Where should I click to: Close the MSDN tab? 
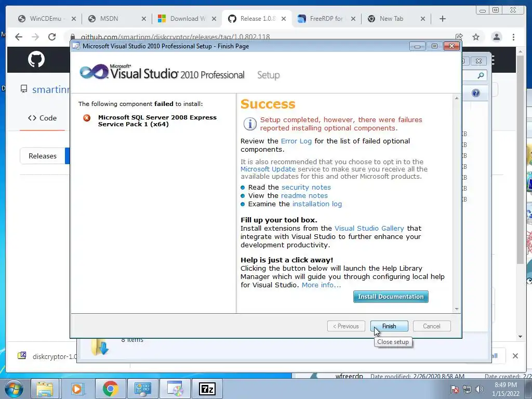coord(144,19)
